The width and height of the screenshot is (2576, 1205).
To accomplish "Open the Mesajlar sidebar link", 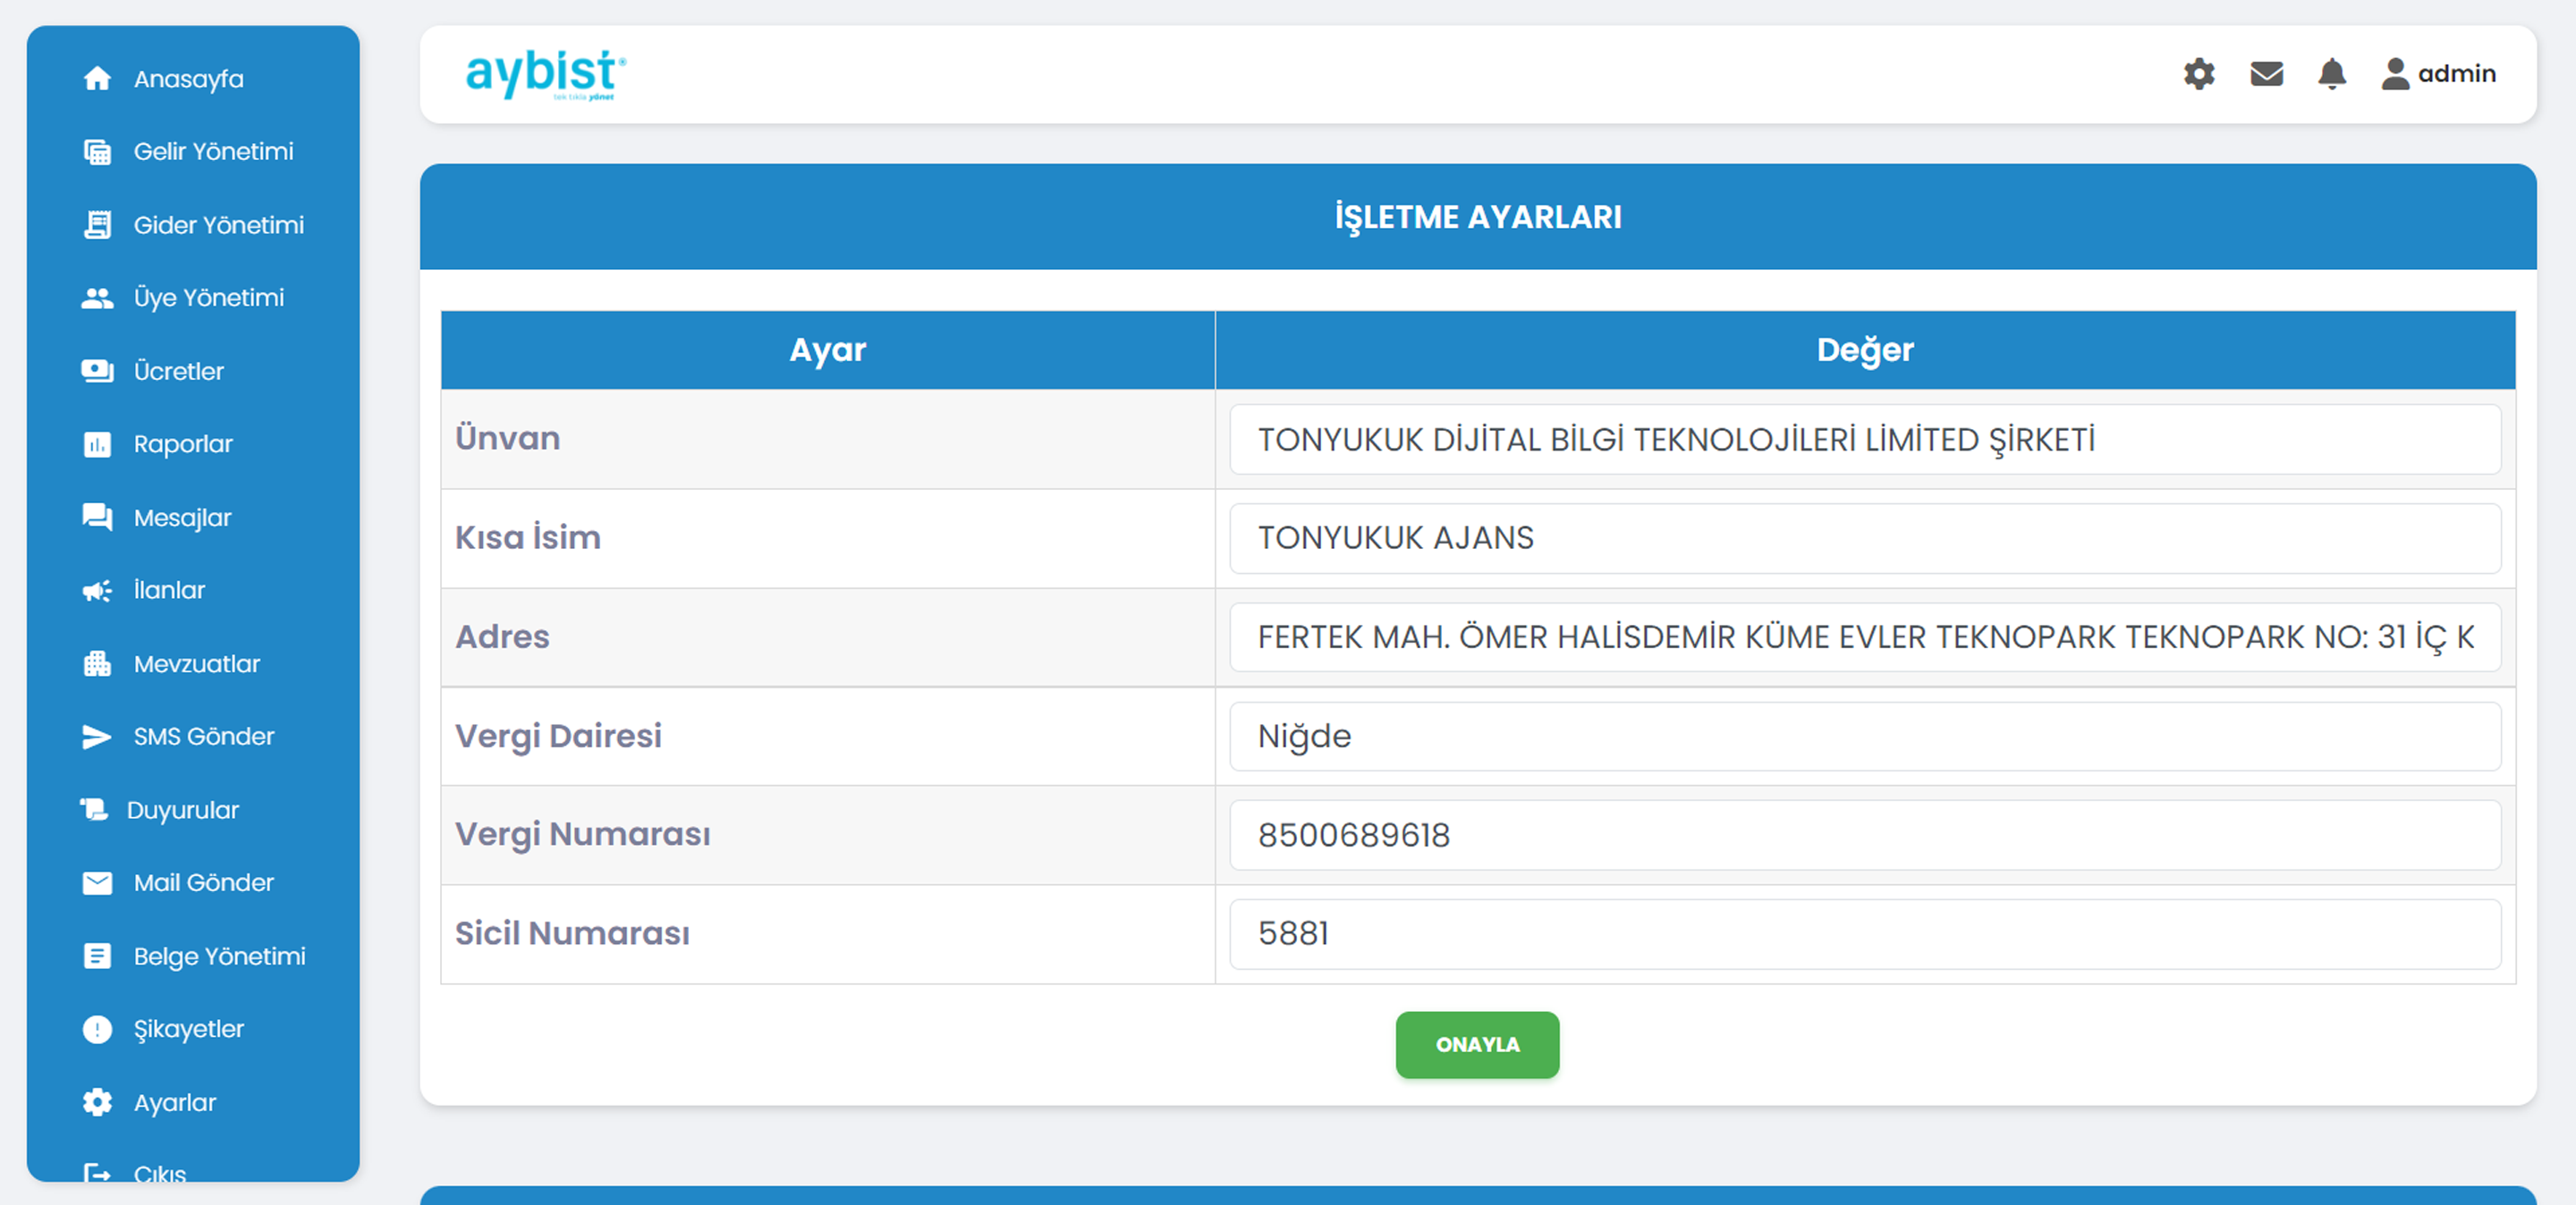I will (x=182, y=518).
